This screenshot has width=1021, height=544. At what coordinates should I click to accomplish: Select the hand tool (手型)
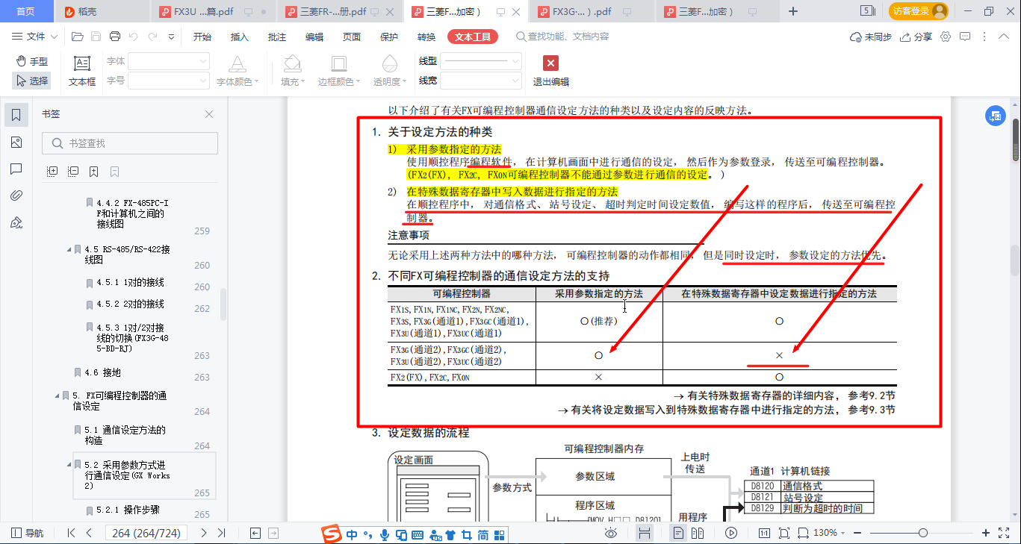(x=31, y=61)
